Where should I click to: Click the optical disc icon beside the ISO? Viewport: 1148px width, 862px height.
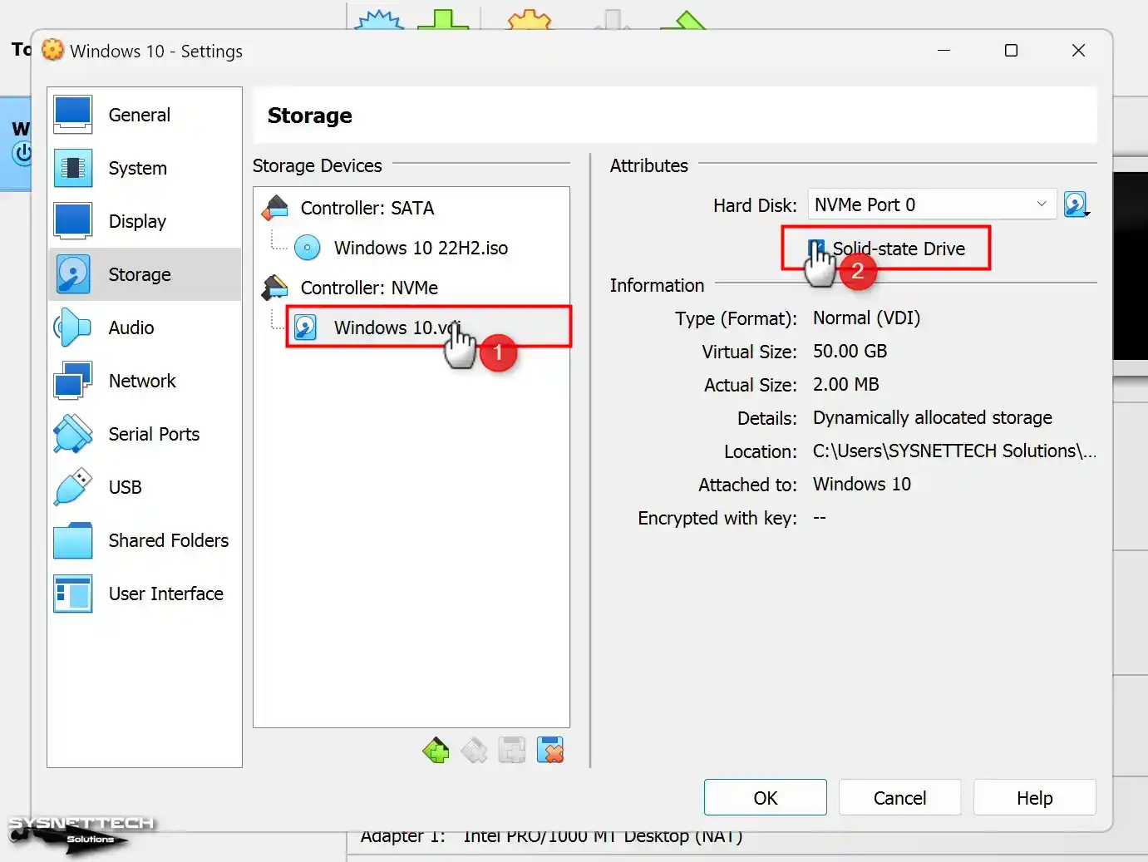[x=307, y=248]
